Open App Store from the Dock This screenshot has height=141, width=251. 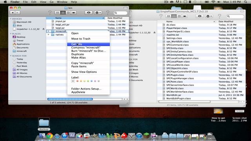(x=64, y=136)
